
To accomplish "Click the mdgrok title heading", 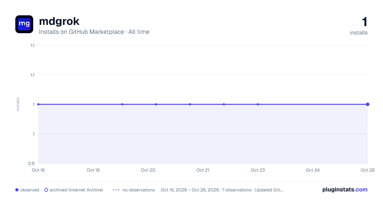I will coord(59,21).
